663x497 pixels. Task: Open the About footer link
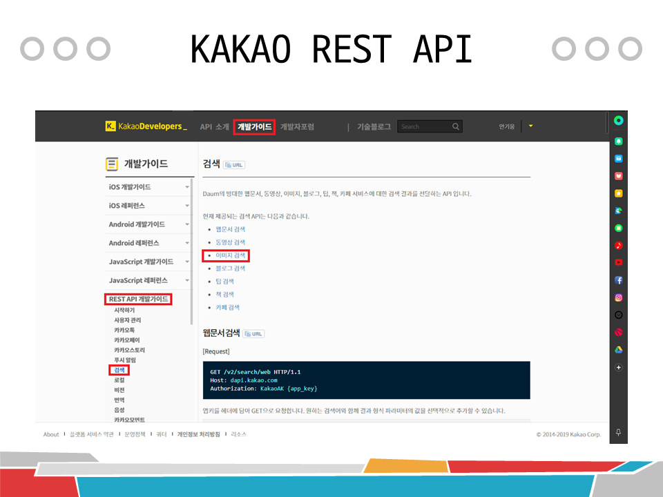pyautogui.click(x=51, y=434)
